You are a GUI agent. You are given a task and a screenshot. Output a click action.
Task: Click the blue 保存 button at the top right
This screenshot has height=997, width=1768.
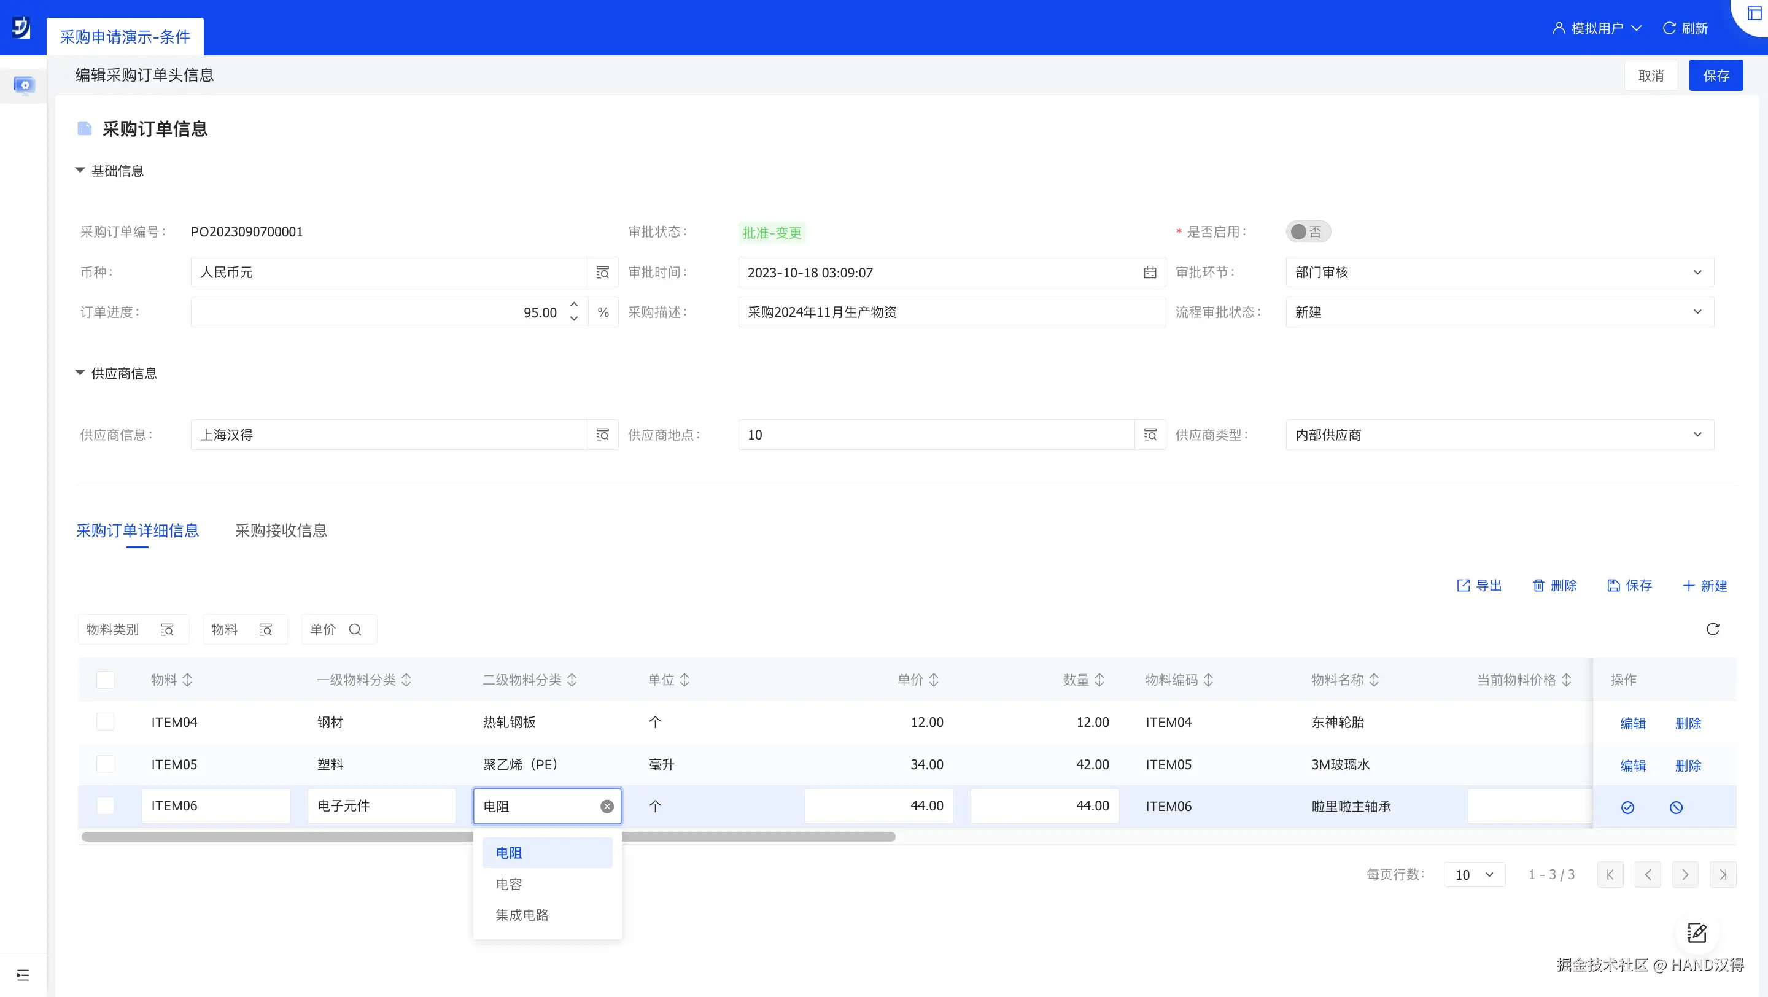tap(1715, 76)
